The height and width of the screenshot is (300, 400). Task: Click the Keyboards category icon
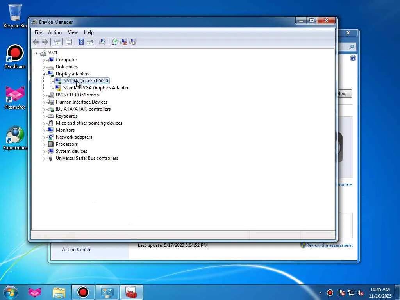[51, 116]
